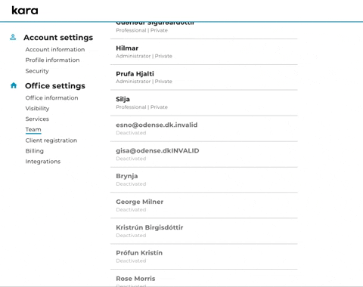Click the Account settings person icon
This screenshot has height=287, width=363.
13,37
